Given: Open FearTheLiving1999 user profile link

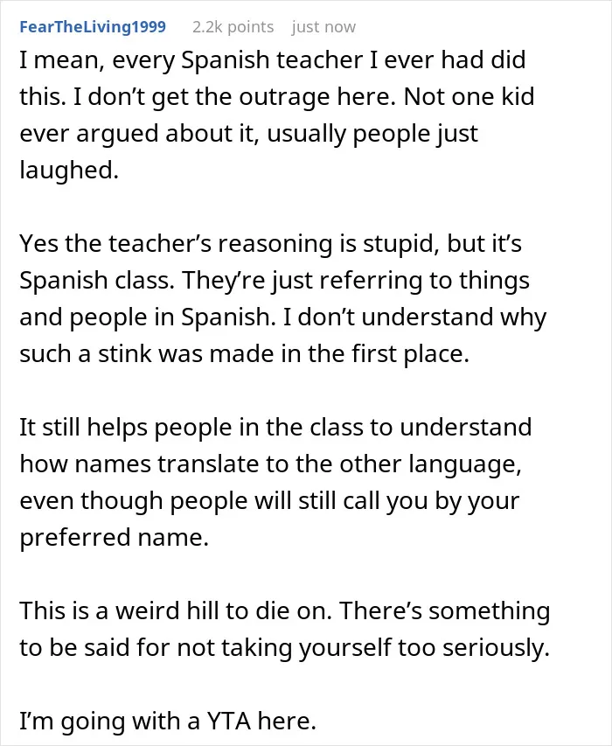Looking at the screenshot, I should point(93,26).
